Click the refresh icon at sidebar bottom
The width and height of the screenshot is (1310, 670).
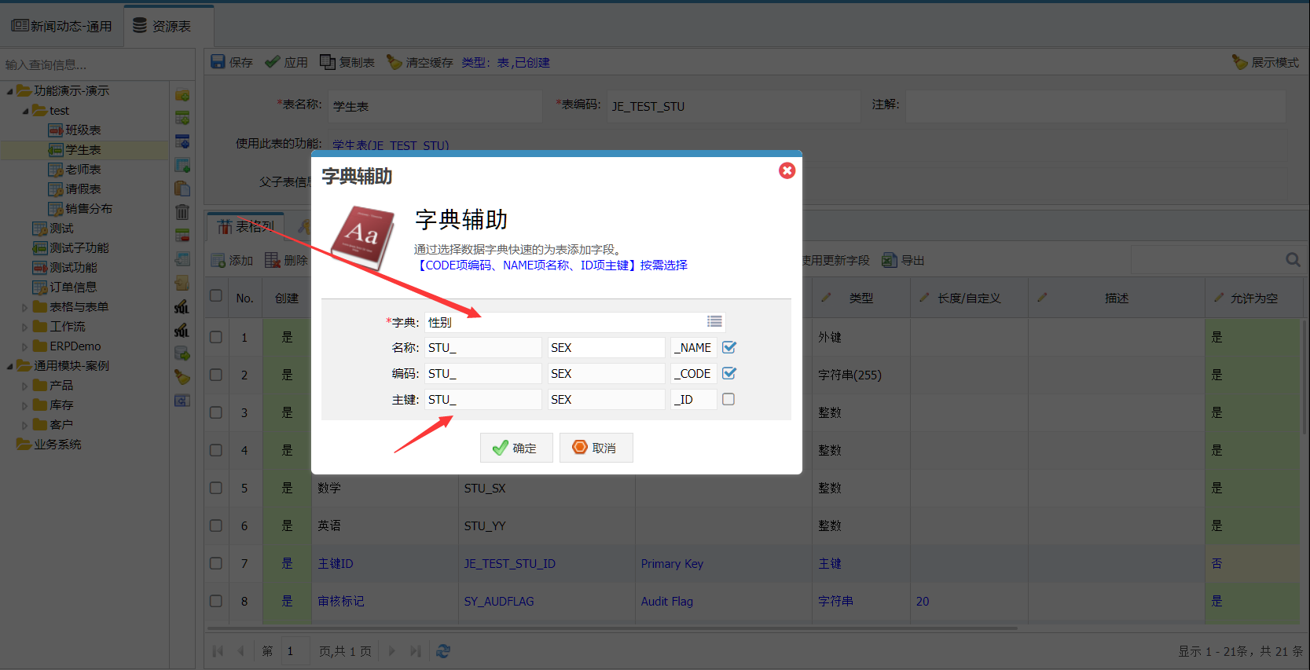pyautogui.click(x=182, y=401)
